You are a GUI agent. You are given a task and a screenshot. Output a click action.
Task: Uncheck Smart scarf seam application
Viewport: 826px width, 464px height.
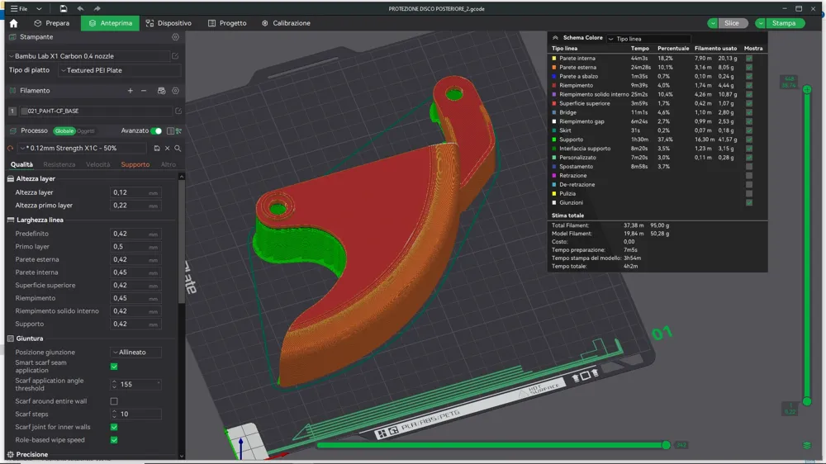(114, 367)
